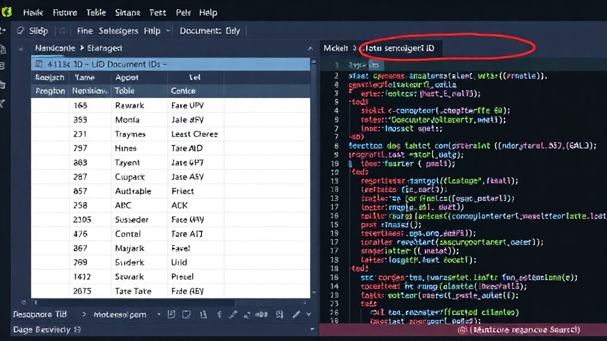Click the icon next to Dage Becviedy
Viewport: 607px width, 341px height.
point(77,330)
